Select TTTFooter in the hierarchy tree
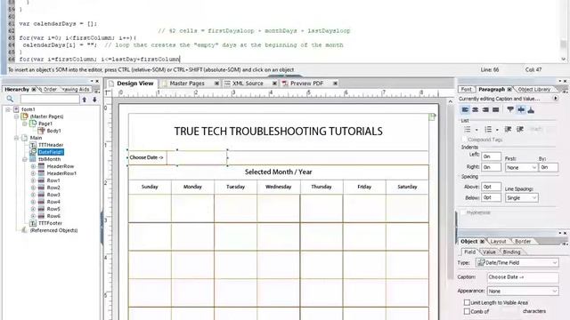The width and height of the screenshot is (570, 320). (50, 223)
